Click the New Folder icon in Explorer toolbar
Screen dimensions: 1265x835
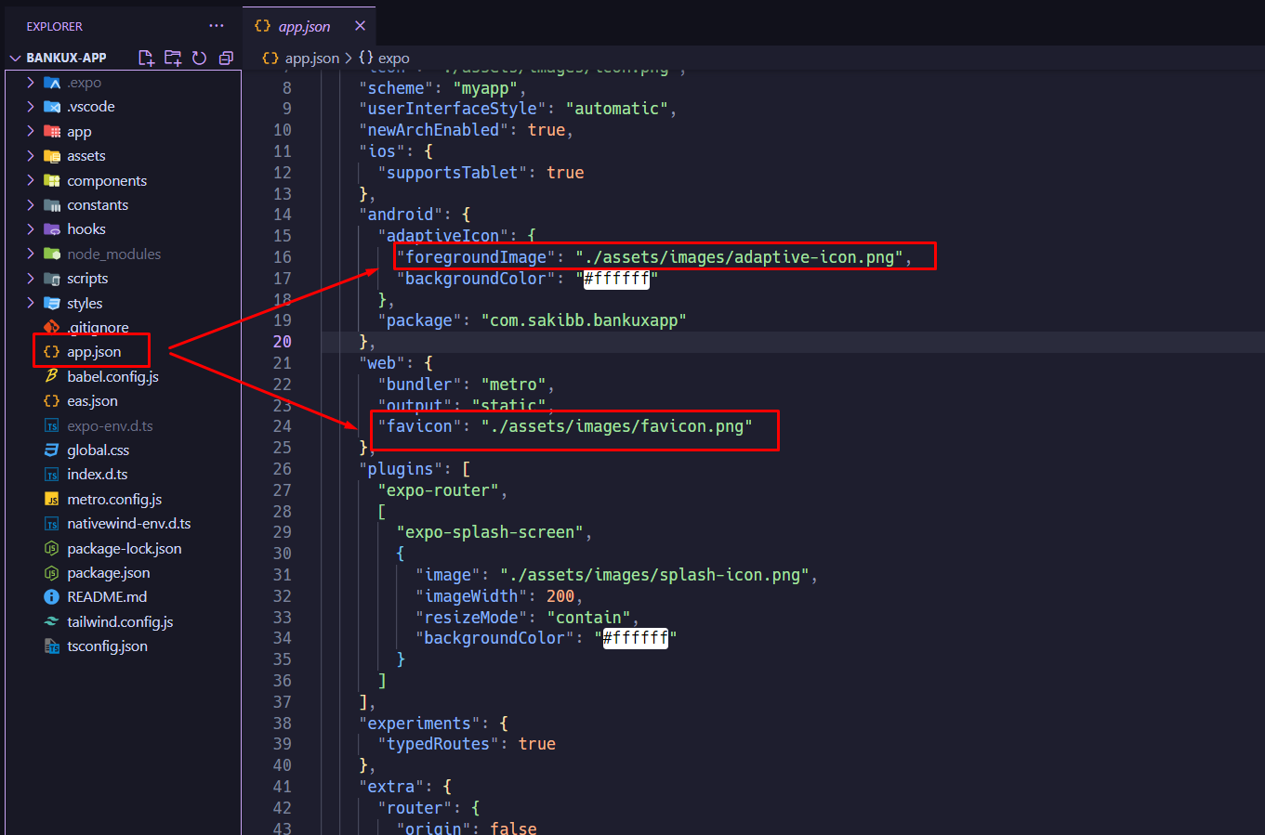pyautogui.click(x=173, y=58)
